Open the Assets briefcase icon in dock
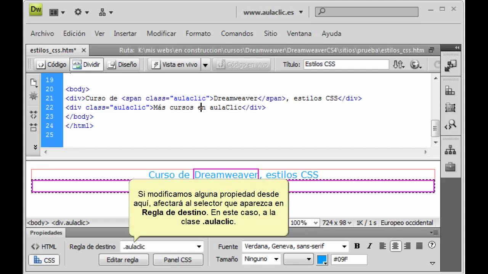This screenshot has height=274, width=488. 450,167
